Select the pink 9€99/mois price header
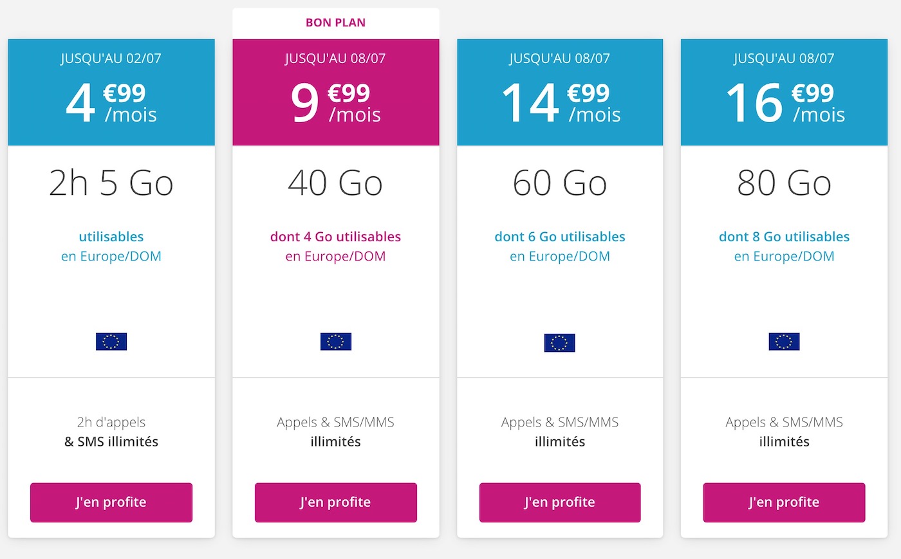 pos(336,92)
